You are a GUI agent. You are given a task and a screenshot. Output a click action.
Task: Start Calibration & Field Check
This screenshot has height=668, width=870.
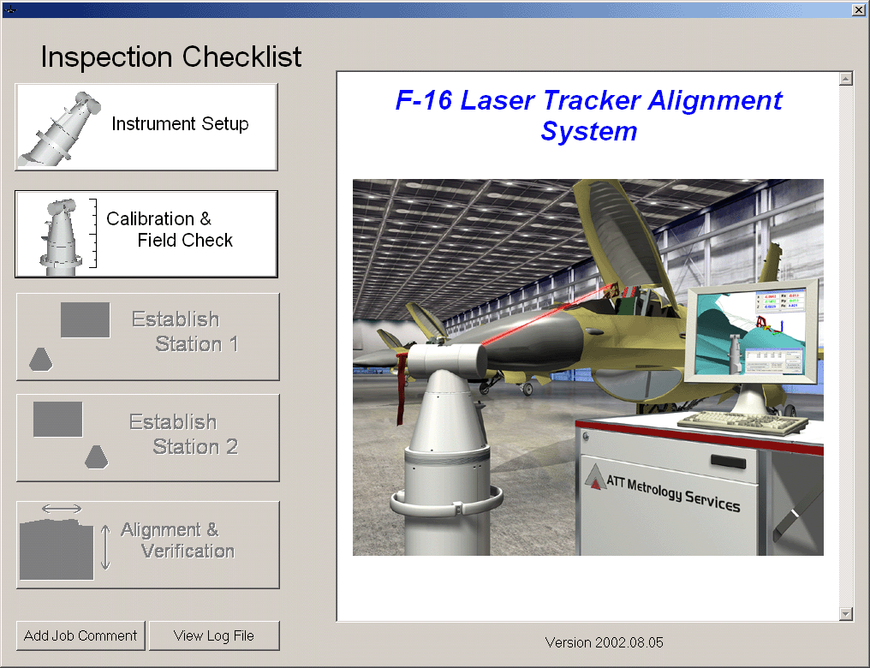(x=146, y=234)
